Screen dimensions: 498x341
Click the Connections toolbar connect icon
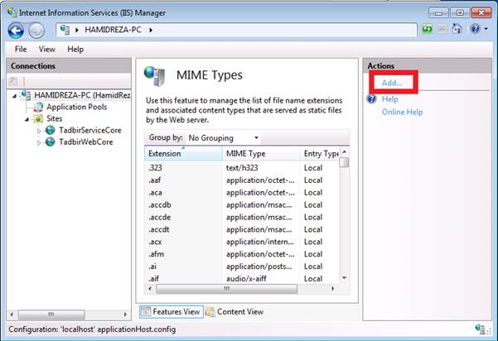13,81
